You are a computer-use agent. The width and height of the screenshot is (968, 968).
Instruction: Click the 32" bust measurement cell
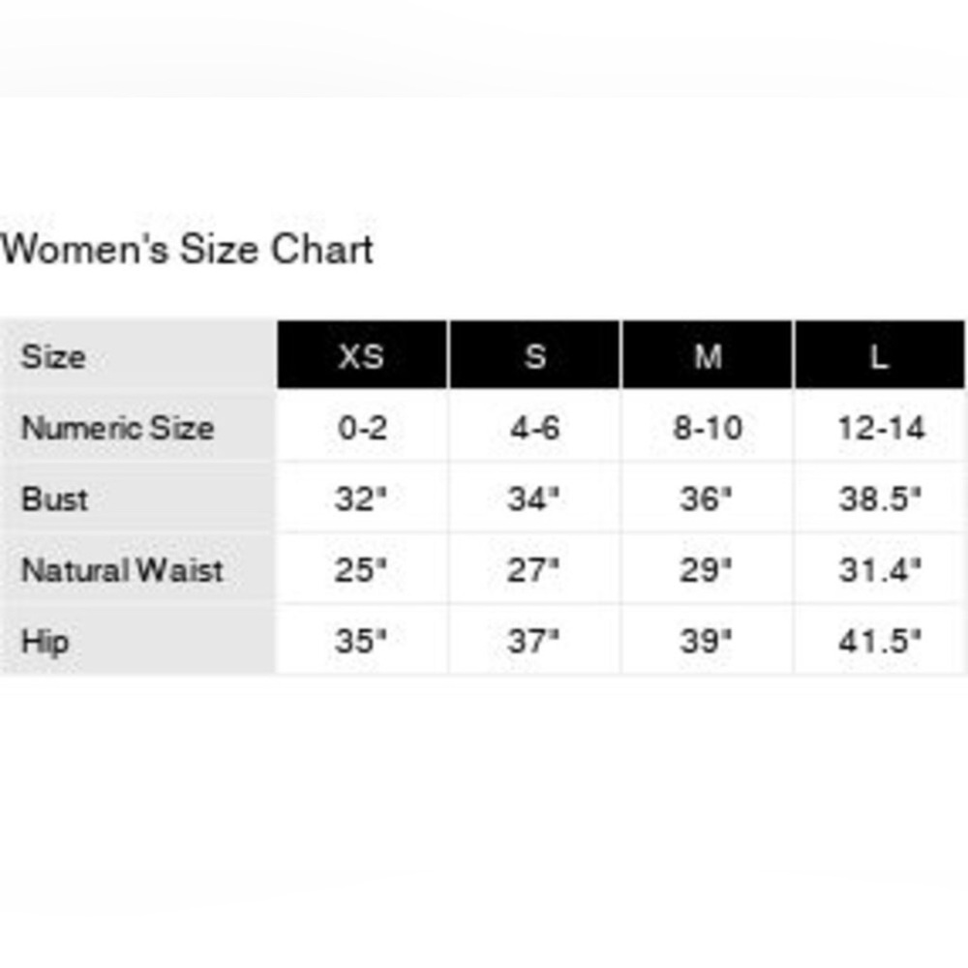(x=361, y=499)
